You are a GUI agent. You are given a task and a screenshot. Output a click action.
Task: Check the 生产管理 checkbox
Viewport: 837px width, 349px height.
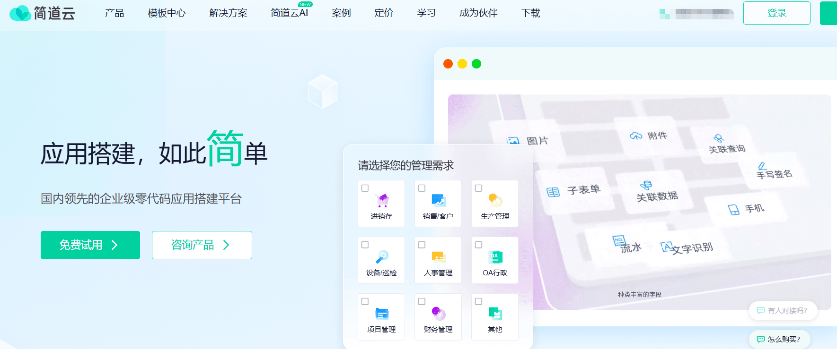478,188
